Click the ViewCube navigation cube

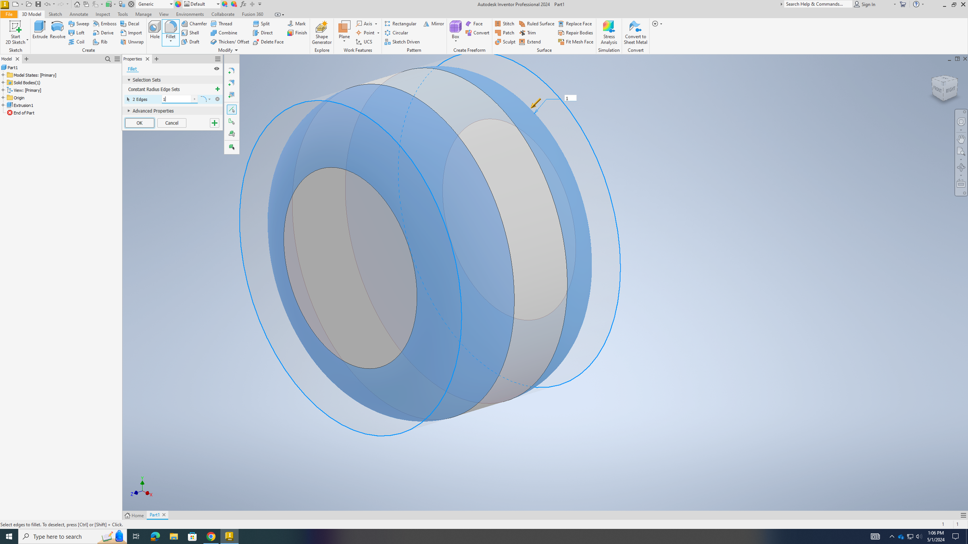[944, 88]
